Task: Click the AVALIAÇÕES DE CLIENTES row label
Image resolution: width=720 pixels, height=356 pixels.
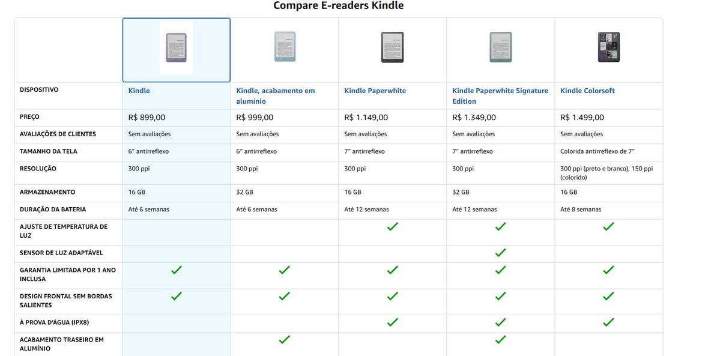Action: 58,134
